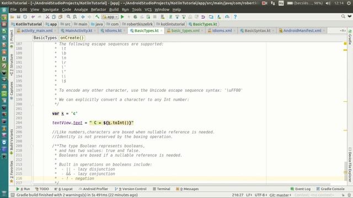The image size is (353, 198).
Task: Click the Synchronize toolbar icon
Action: pyautogui.click(x=25, y=17)
